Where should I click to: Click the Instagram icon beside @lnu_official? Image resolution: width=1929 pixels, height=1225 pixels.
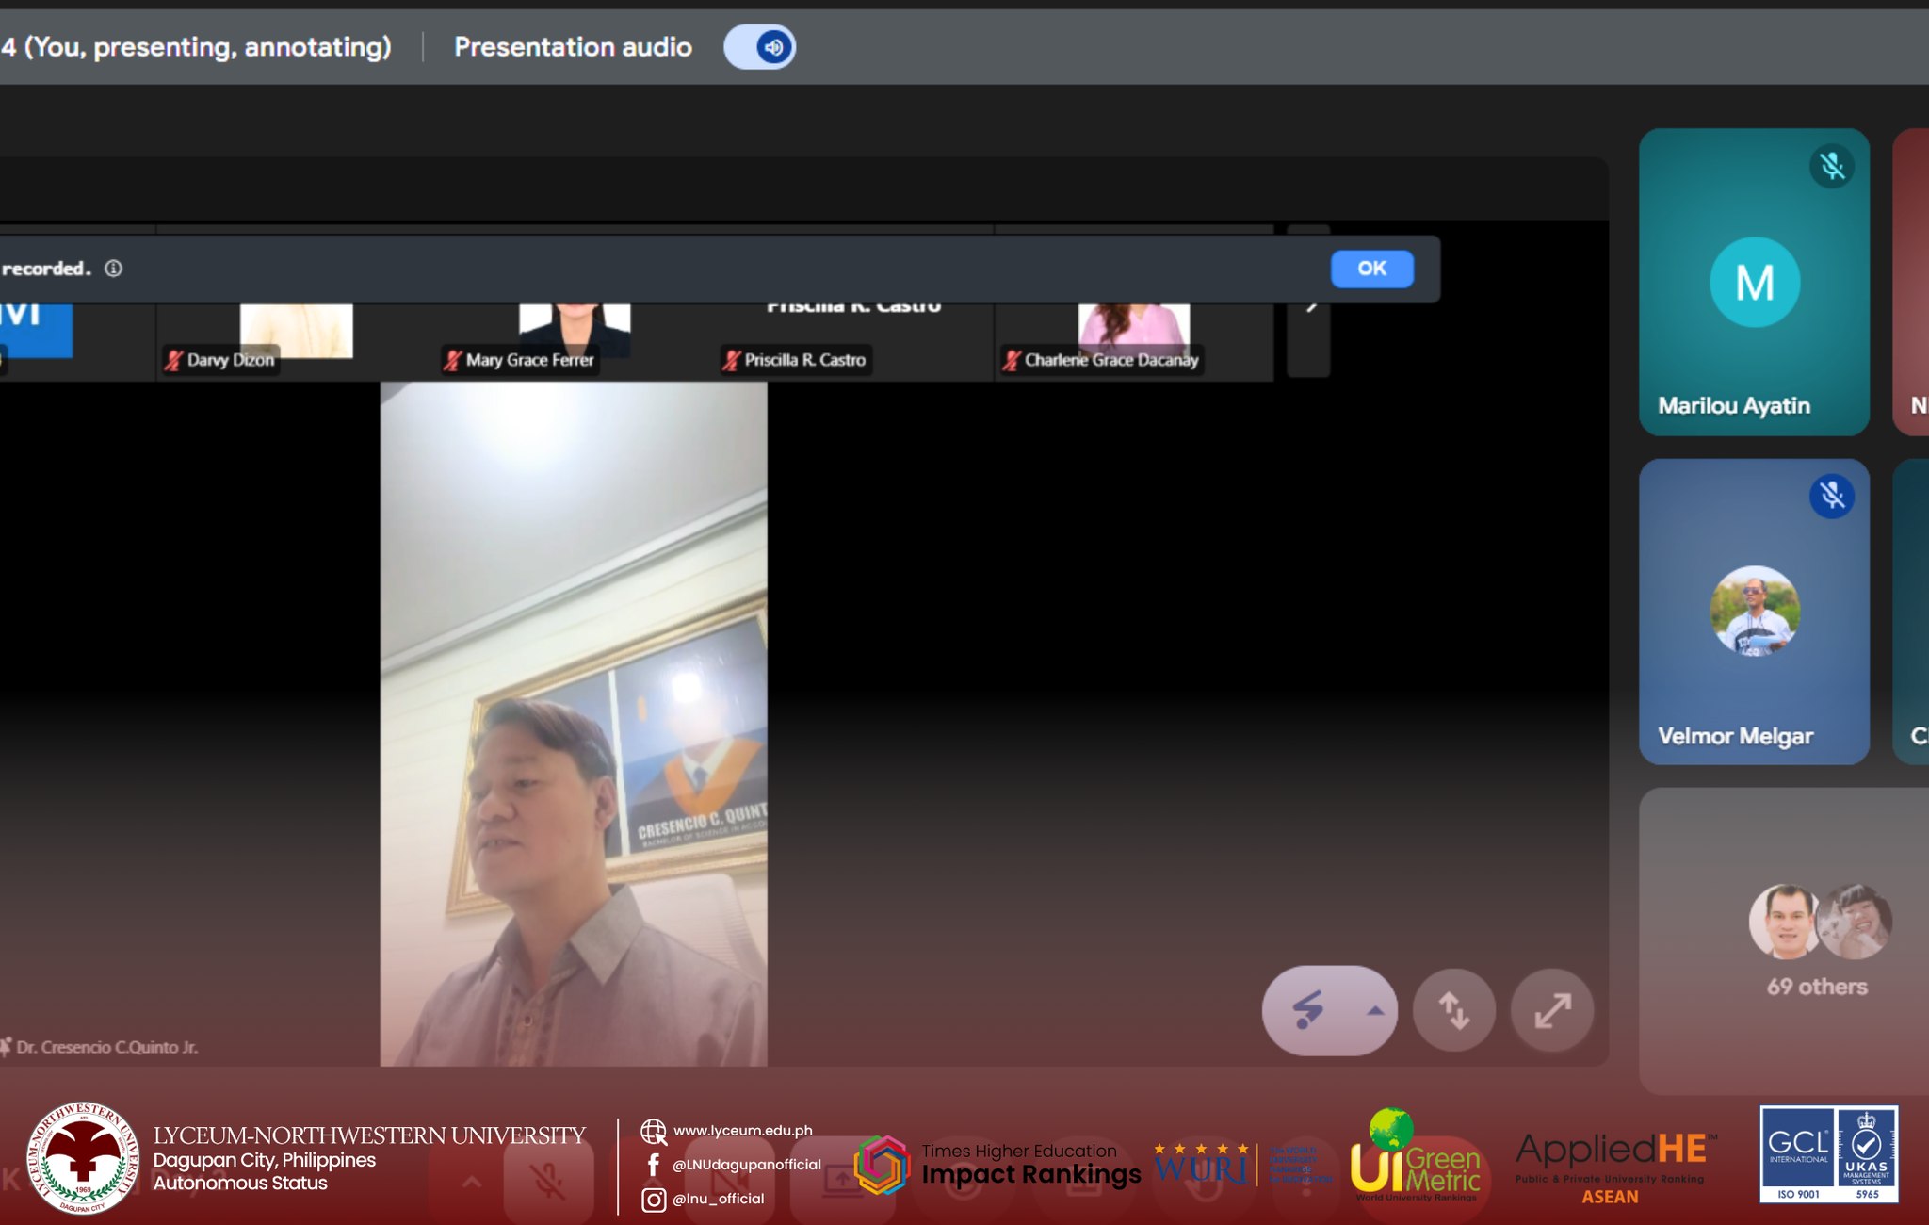(x=653, y=1200)
